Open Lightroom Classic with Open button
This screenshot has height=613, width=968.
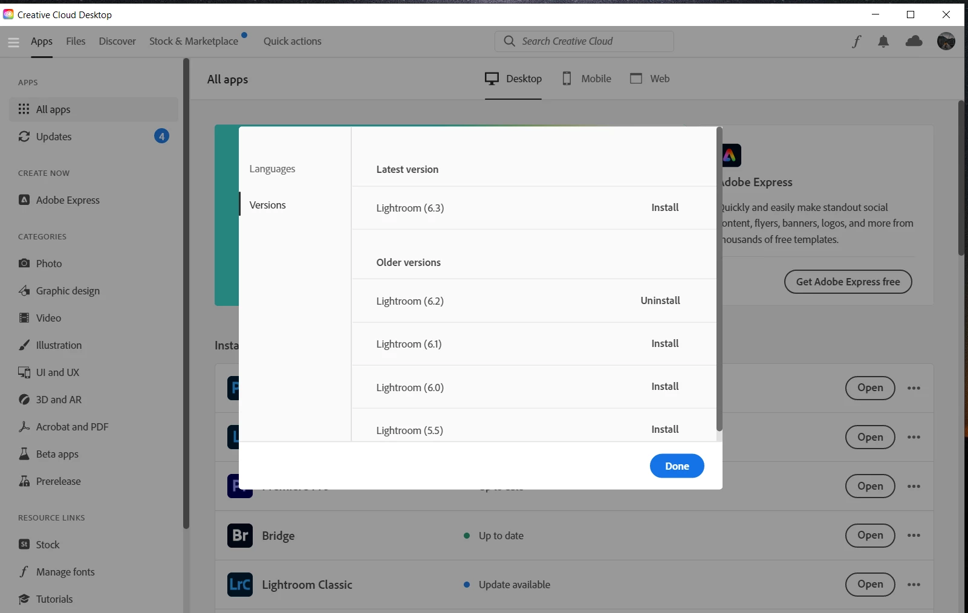[870, 584]
